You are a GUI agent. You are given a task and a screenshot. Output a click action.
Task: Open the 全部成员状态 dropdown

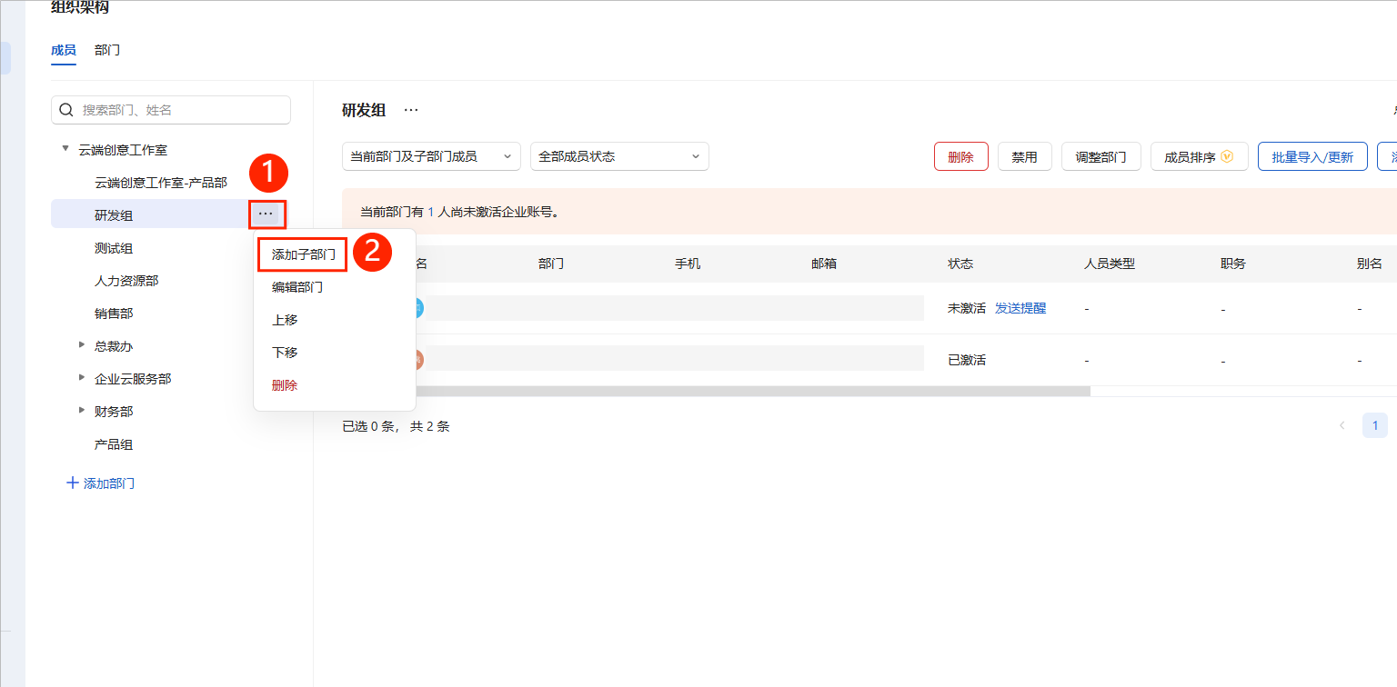tap(619, 156)
